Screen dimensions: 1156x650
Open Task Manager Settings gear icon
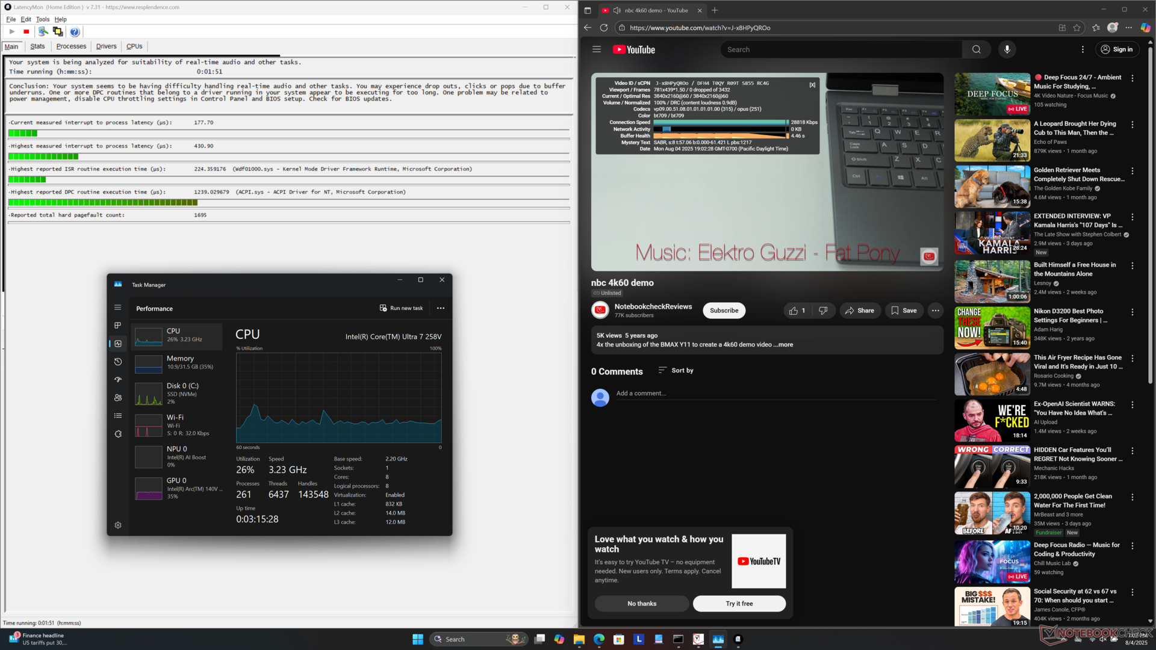[118, 525]
